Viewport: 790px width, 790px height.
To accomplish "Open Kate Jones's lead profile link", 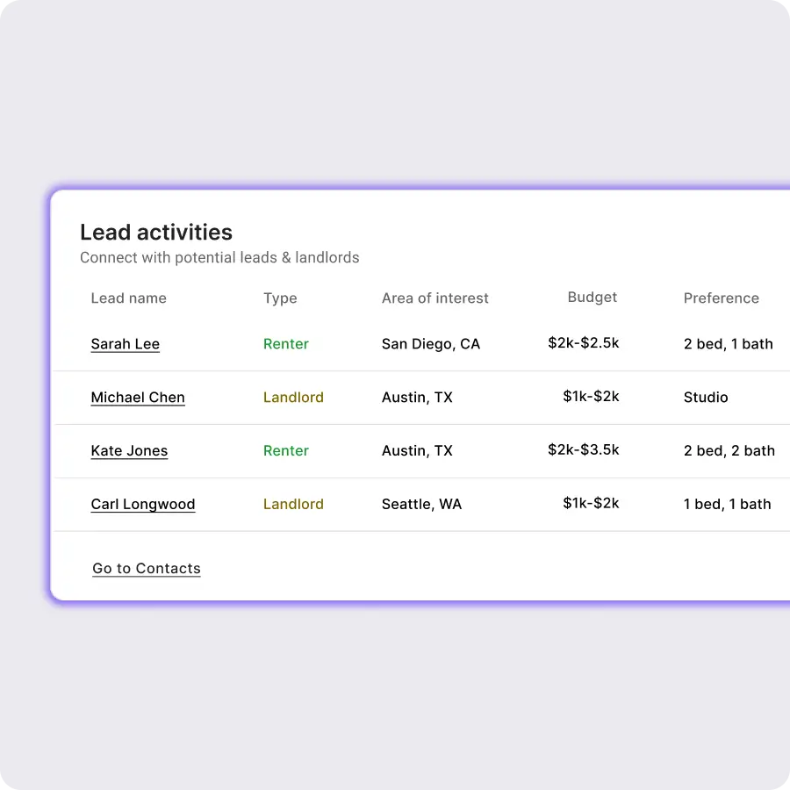I will (129, 451).
